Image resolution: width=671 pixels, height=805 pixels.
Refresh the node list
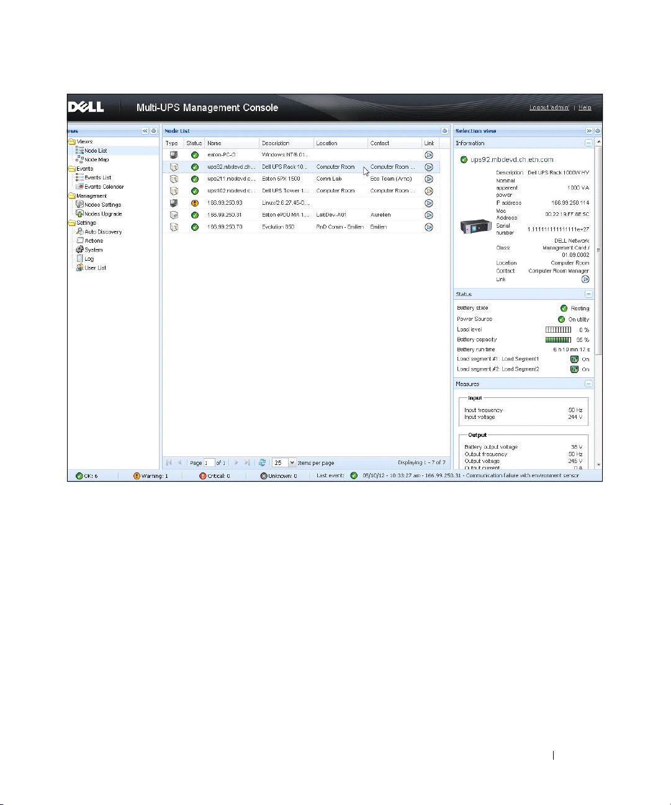262,462
